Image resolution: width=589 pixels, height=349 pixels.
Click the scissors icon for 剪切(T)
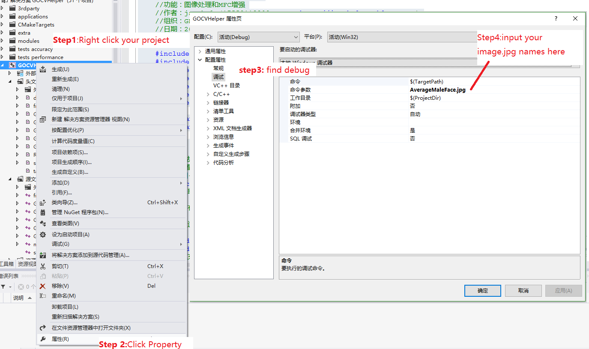pyautogui.click(x=43, y=266)
